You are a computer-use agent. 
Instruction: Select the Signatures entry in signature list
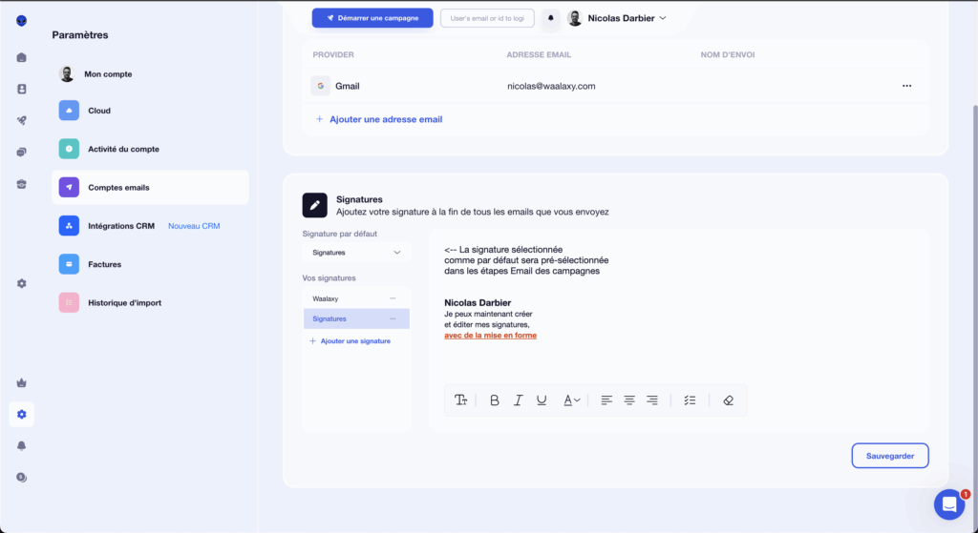coord(357,318)
